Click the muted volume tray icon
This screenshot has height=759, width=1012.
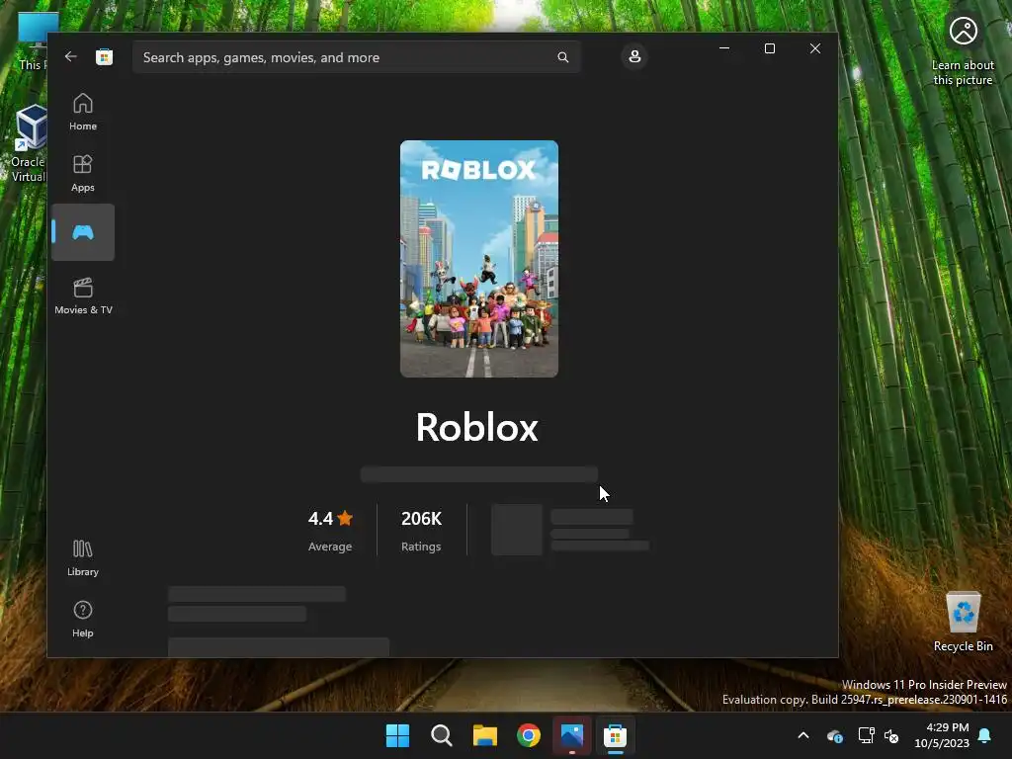click(x=891, y=735)
